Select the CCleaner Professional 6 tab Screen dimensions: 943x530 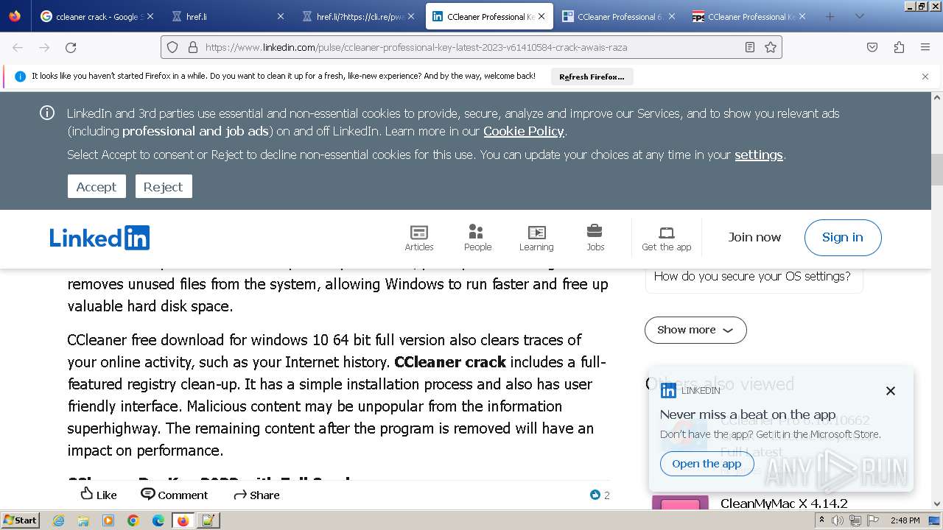click(617, 16)
